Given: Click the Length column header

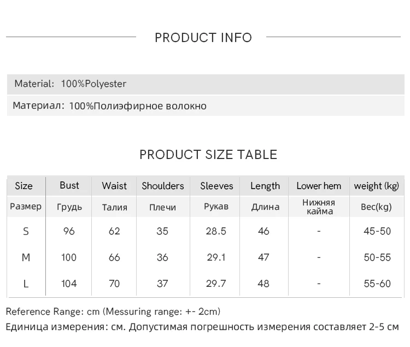Looking at the screenshot, I should click(265, 186).
